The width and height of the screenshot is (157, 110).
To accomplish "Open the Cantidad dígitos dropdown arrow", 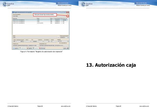I will (x=24, y=41).
